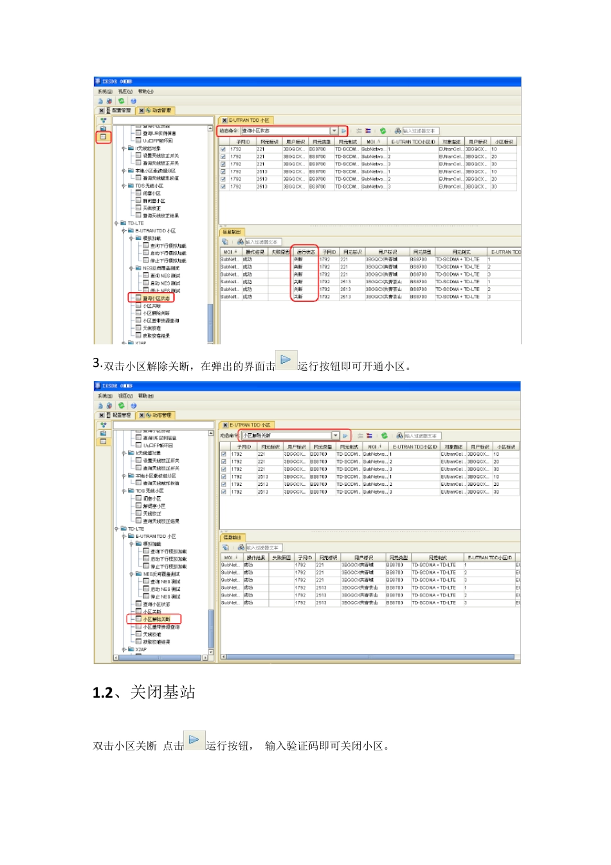611x865 pixels.
Task: Select 查询小区状态 in upper tree
Action: (156, 298)
